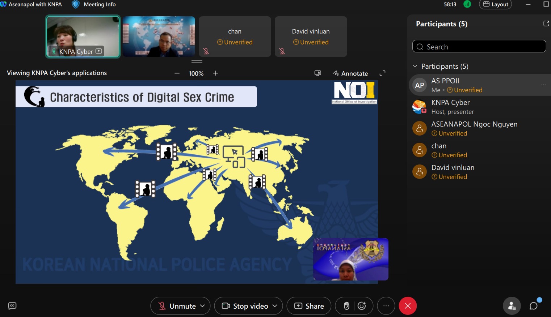Expand audio options arrow beside Unmute
Viewport: 551px width, 317px height.
(x=203, y=306)
